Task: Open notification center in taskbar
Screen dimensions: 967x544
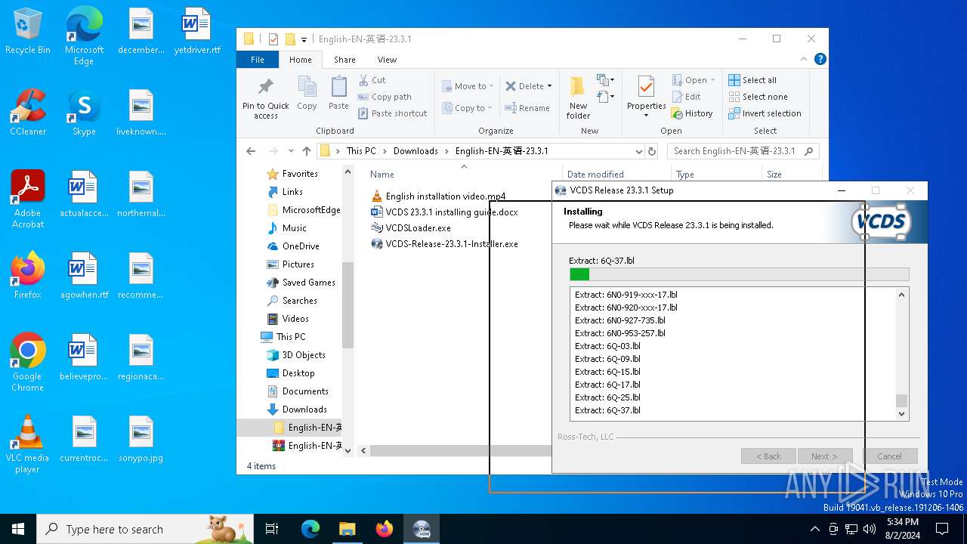Action: [x=942, y=529]
